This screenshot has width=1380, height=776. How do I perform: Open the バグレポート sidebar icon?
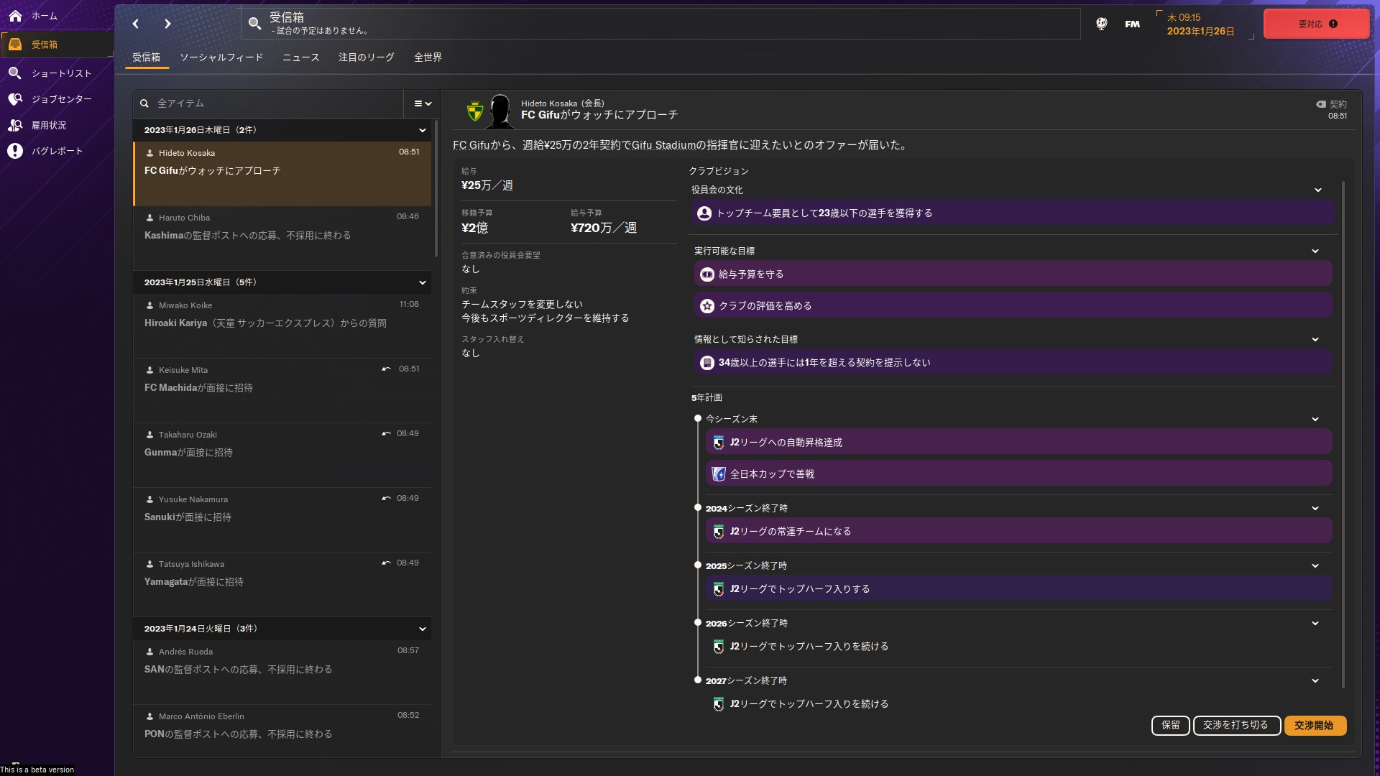tap(15, 151)
